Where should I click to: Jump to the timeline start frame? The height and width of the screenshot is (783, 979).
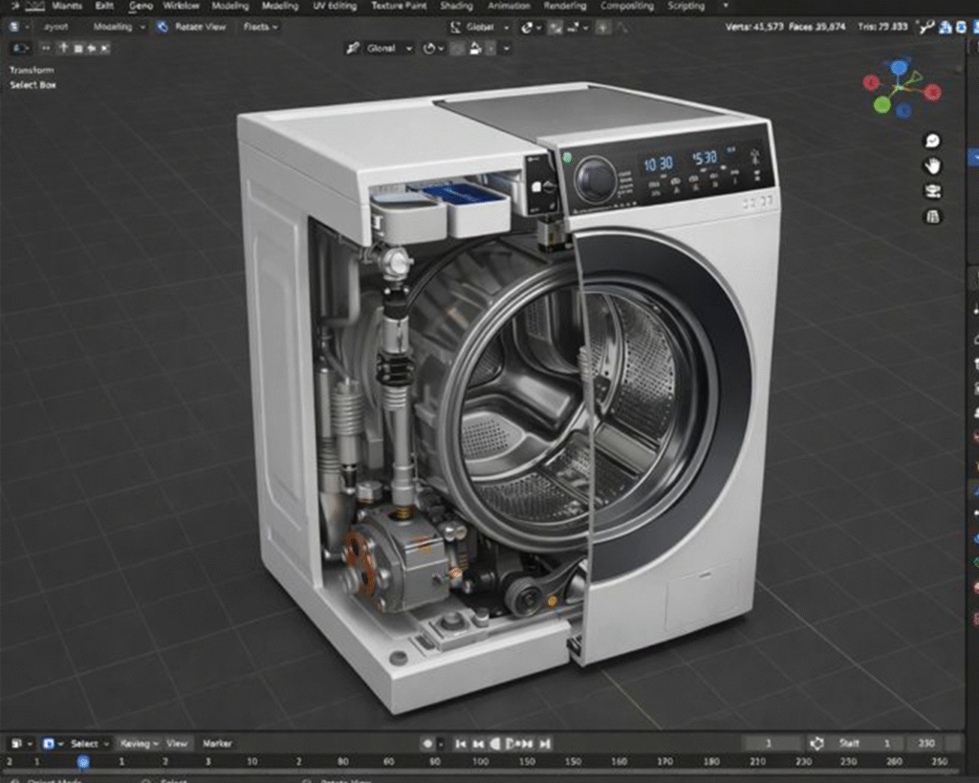(x=461, y=744)
